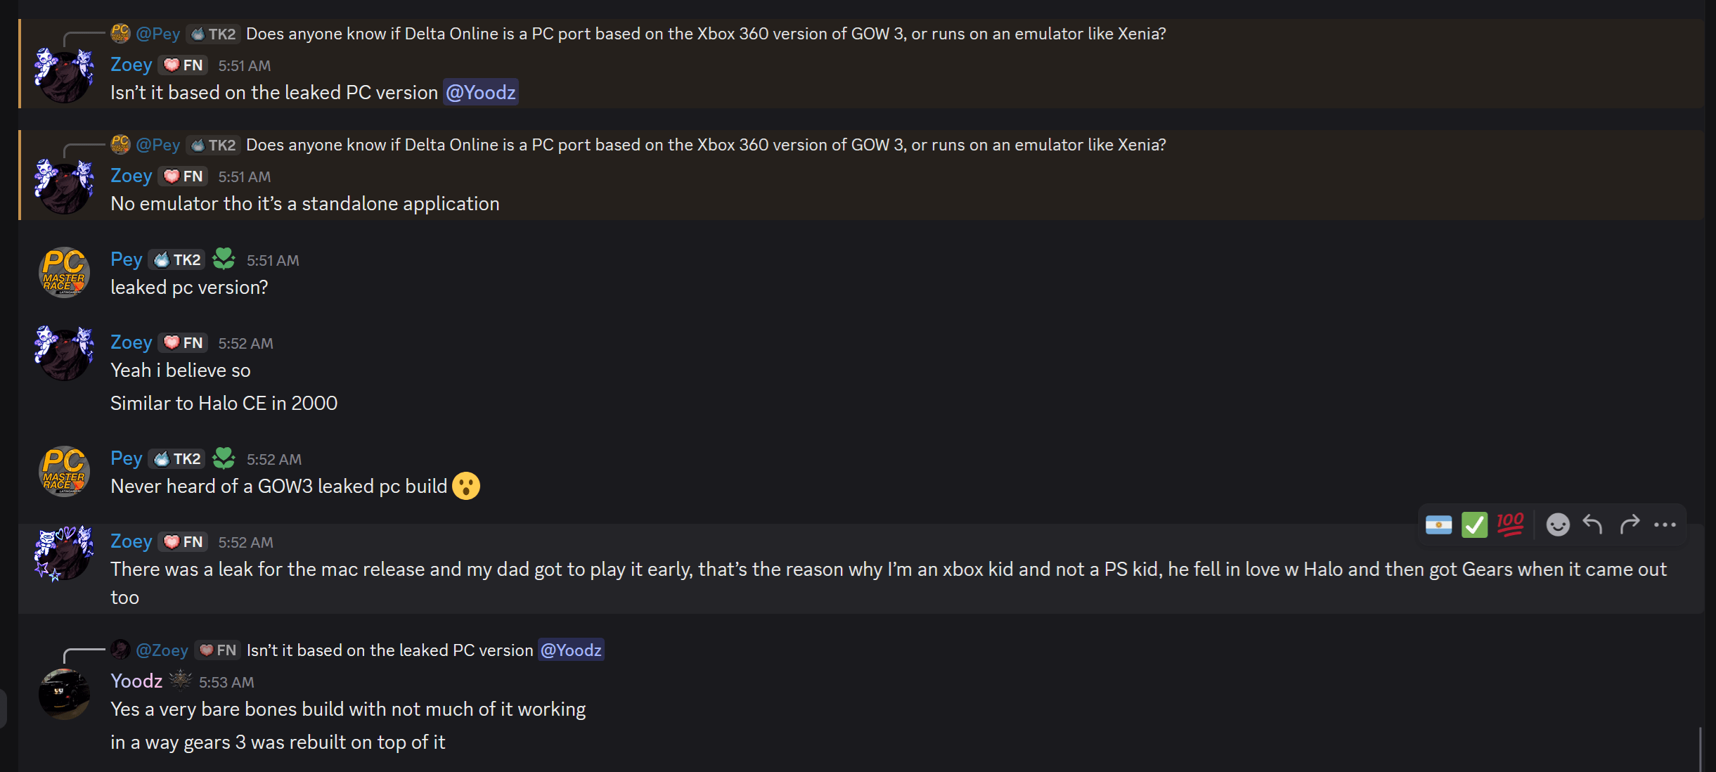
Task: Click the forward arrow in the hover toolbar
Action: (x=1629, y=525)
